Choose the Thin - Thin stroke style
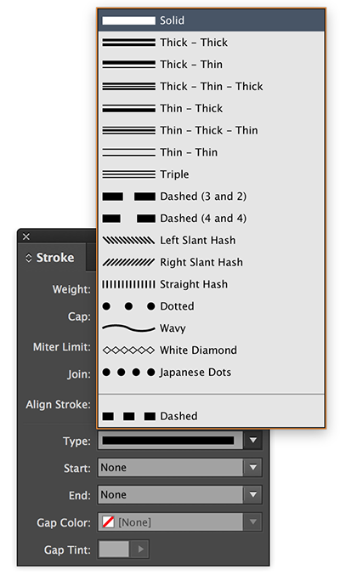Viewport: 340px width, 581px height. click(x=212, y=152)
